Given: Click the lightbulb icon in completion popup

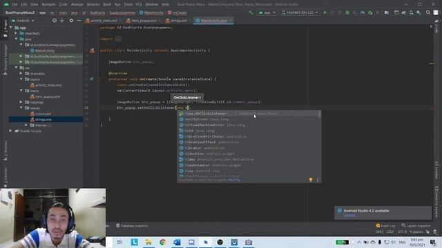Looking at the screenshot, I should tap(311, 180).
